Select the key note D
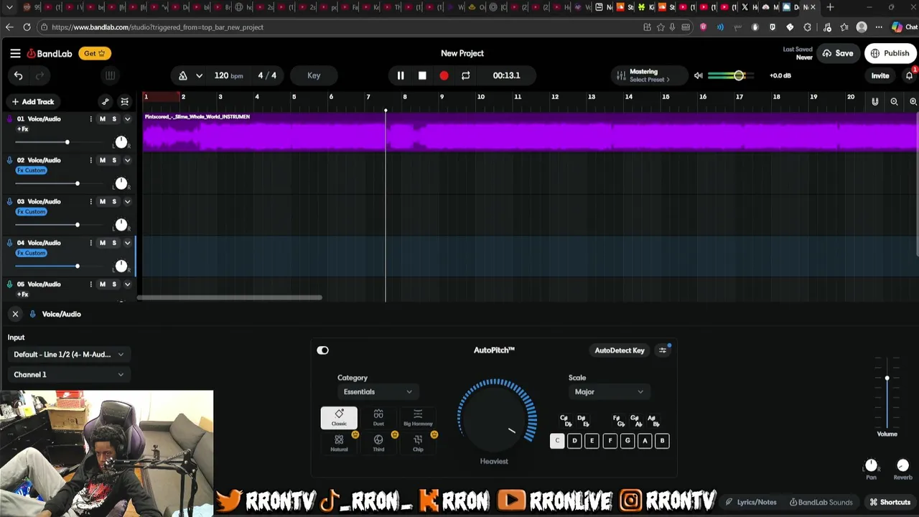 click(574, 441)
